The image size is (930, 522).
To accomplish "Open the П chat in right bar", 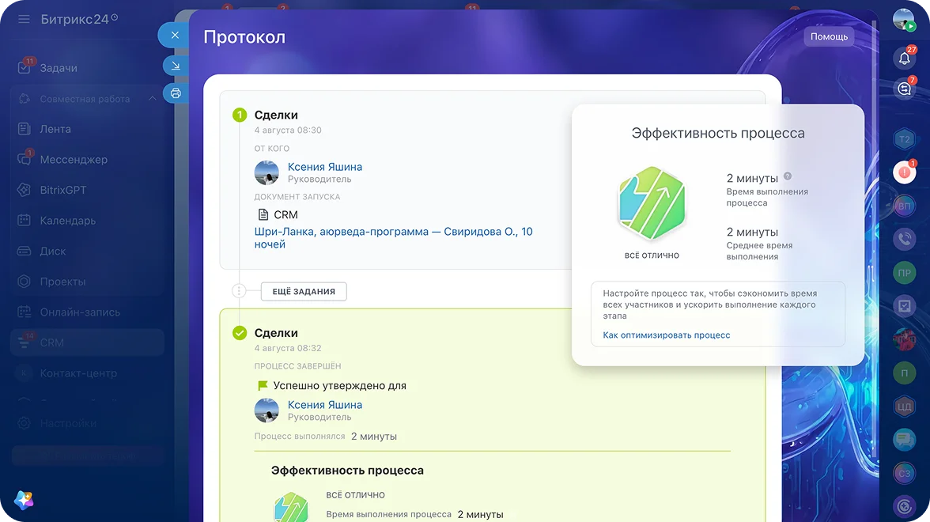I will 904,373.
